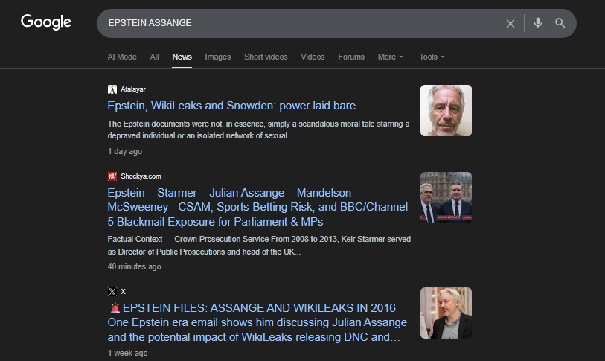Click the Atalayar source favicon
The height and width of the screenshot is (361, 605).
(112, 89)
